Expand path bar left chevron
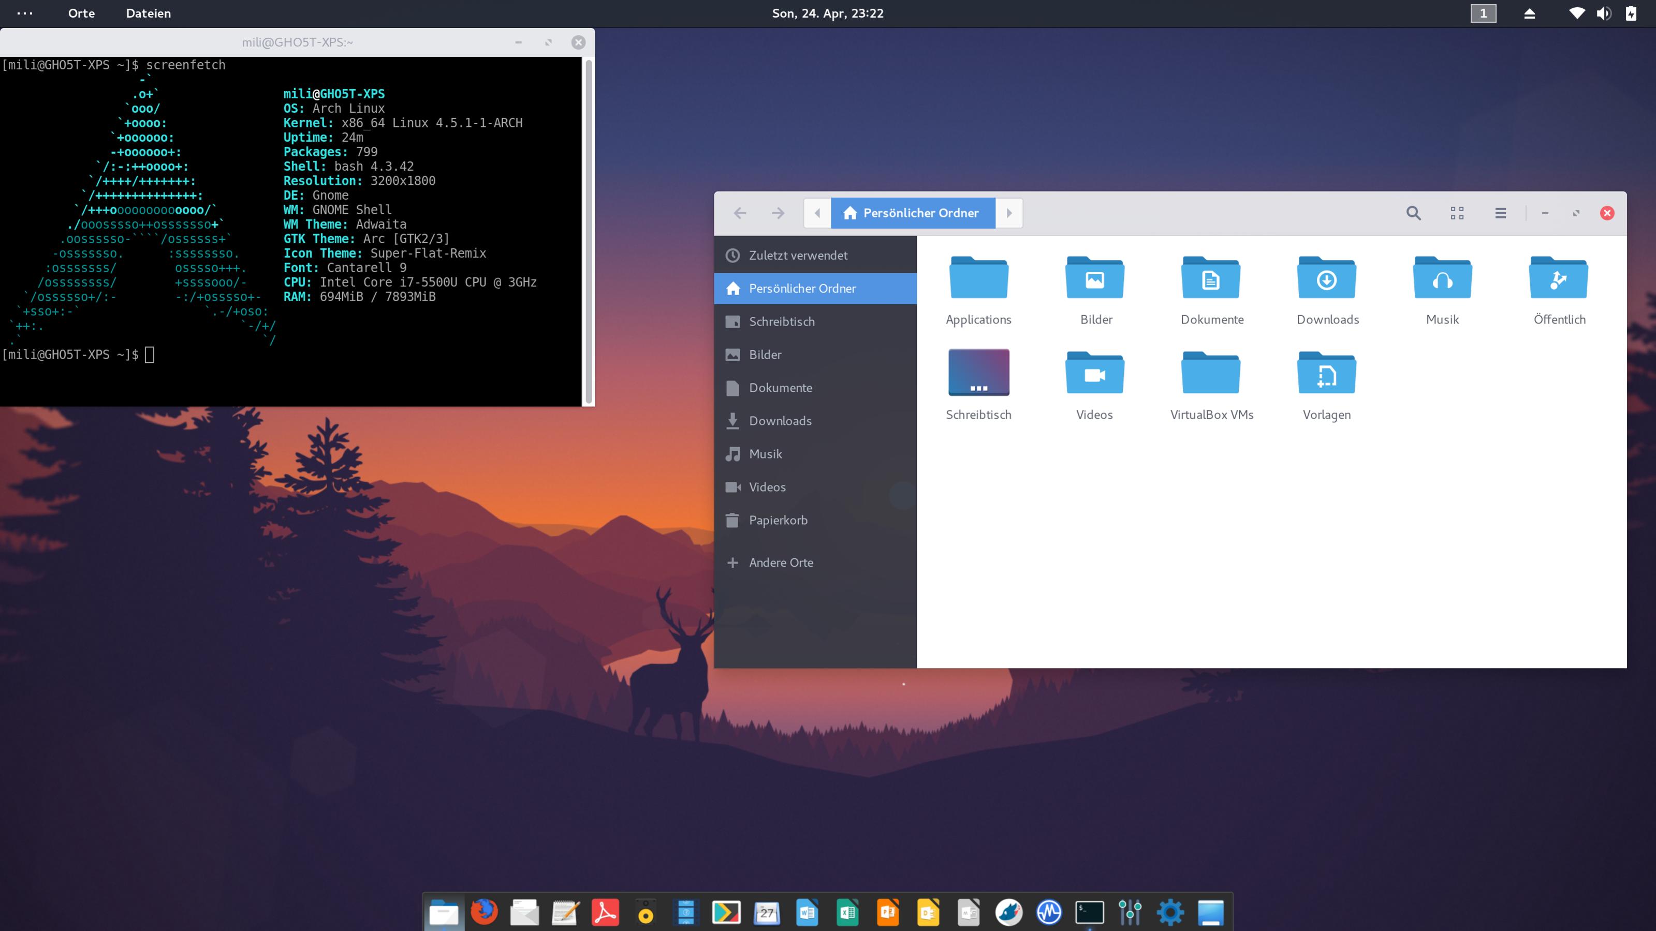This screenshot has width=1656, height=931. (817, 213)
